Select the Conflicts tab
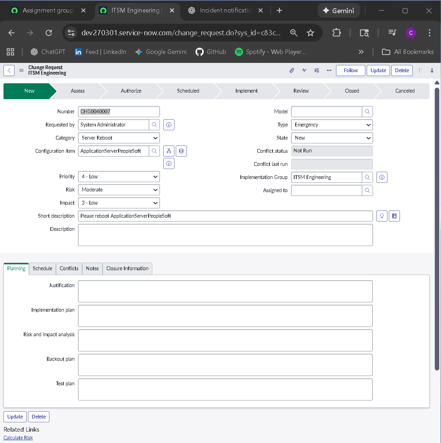 click(69, 268)
